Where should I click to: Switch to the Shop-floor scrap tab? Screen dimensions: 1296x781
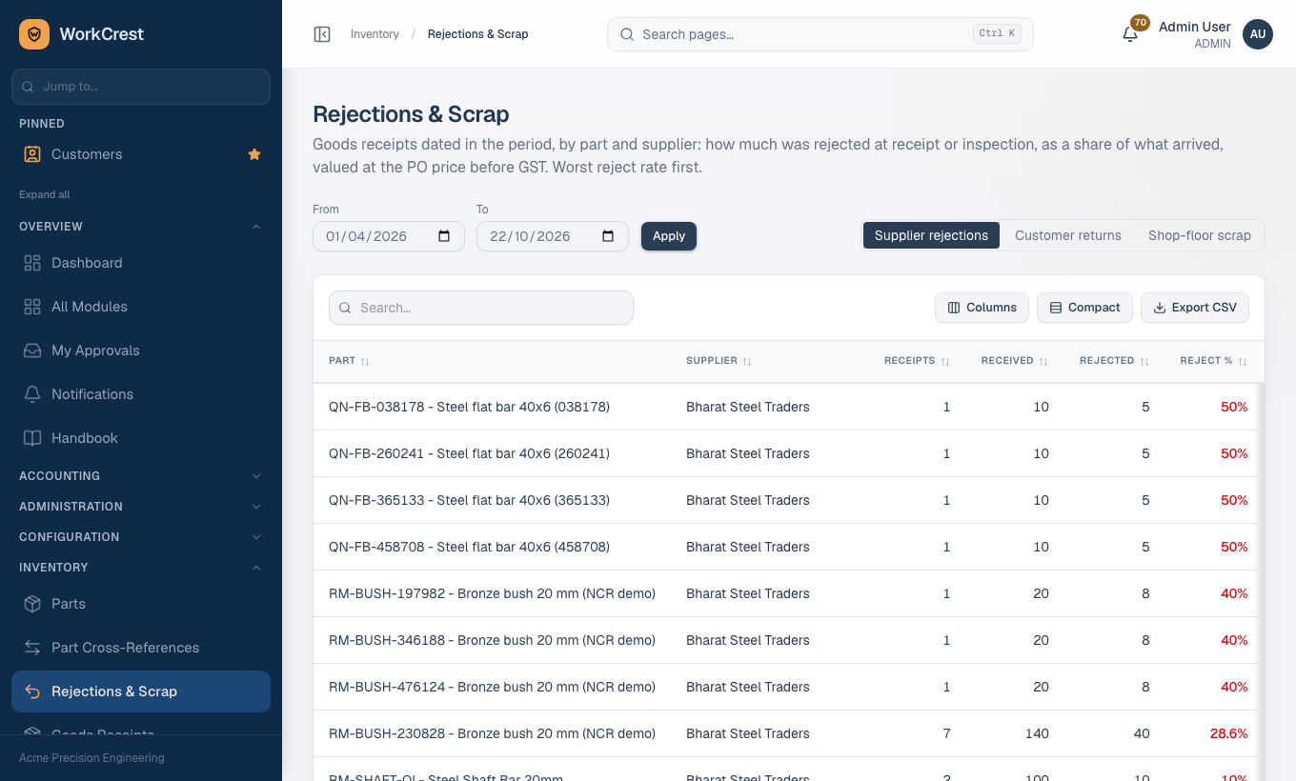click(1199, 235)
